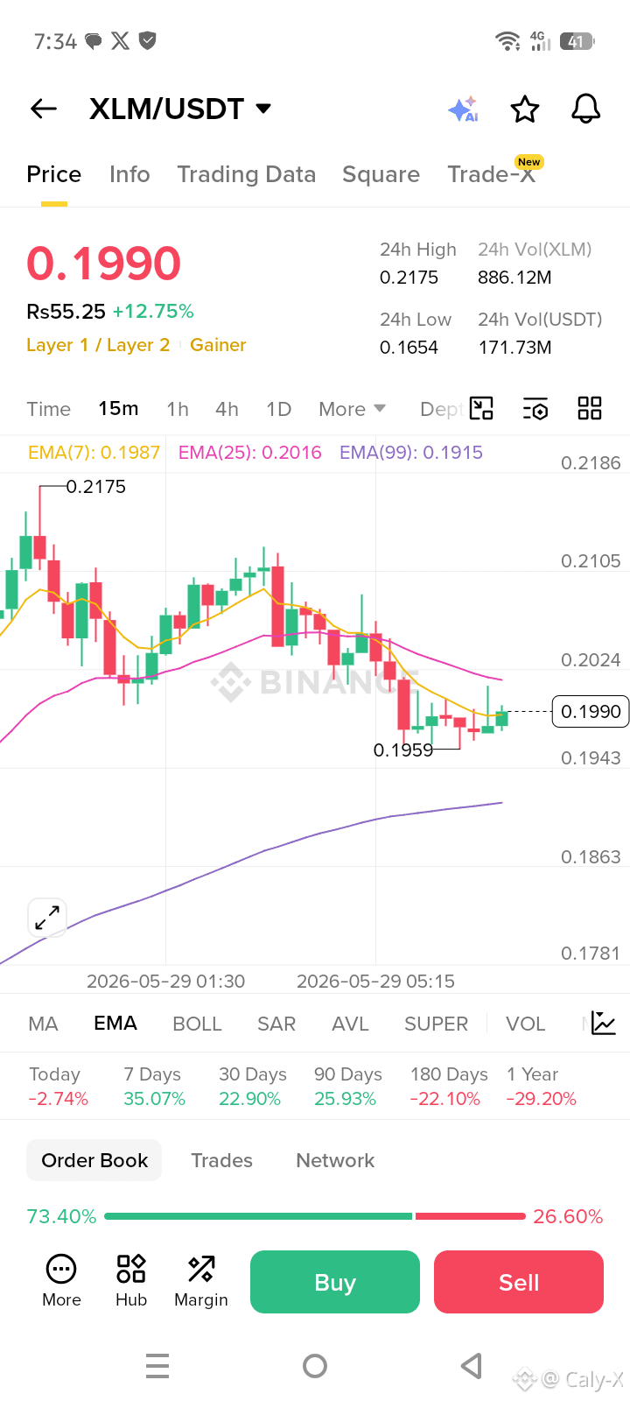Enable the MA indicator

pos(44,1024)
